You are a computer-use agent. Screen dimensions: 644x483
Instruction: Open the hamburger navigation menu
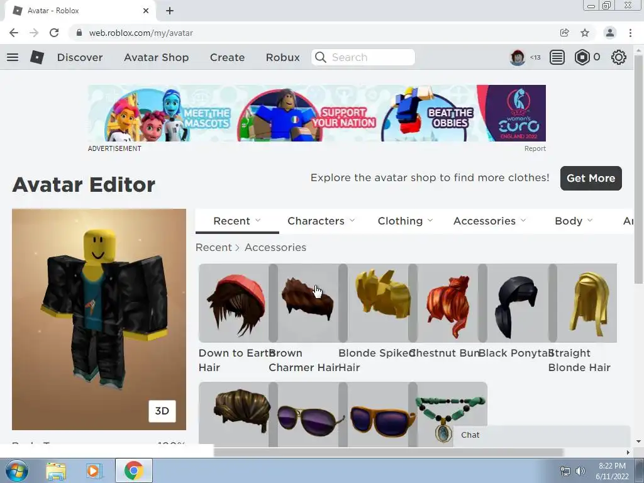coord(13,57)
